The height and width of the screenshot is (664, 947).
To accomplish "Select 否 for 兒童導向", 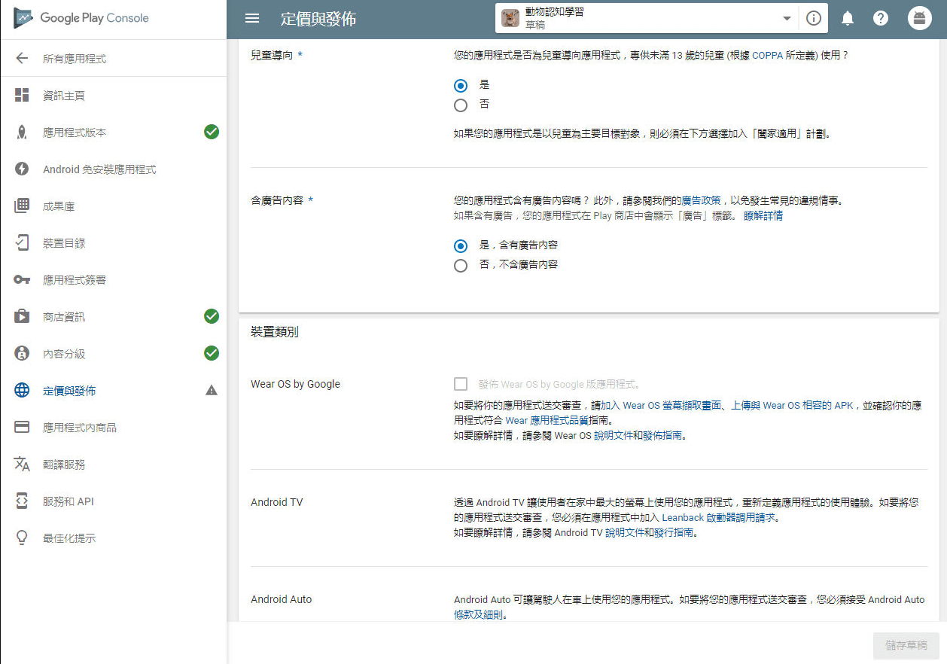I will coord(461,105).
